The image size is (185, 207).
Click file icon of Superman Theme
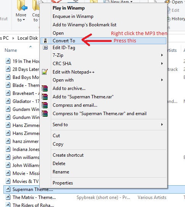[x=8, y=189]
